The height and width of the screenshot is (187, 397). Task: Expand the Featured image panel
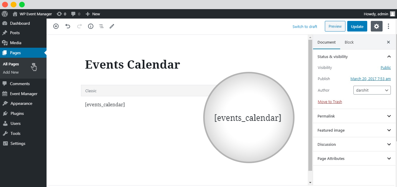(354, 130)
